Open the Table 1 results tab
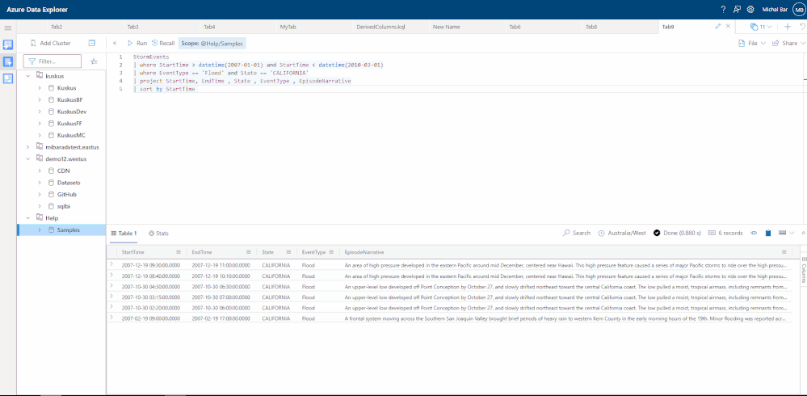This screenshot has height=396, width=807. point(124,234)
